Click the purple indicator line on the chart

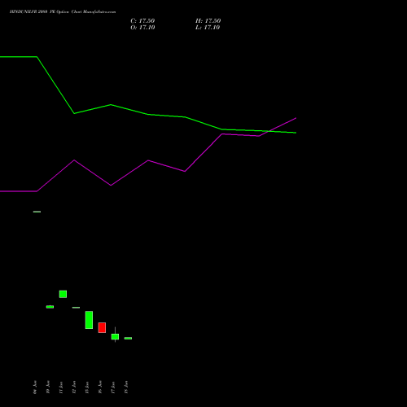pos(148,160)
